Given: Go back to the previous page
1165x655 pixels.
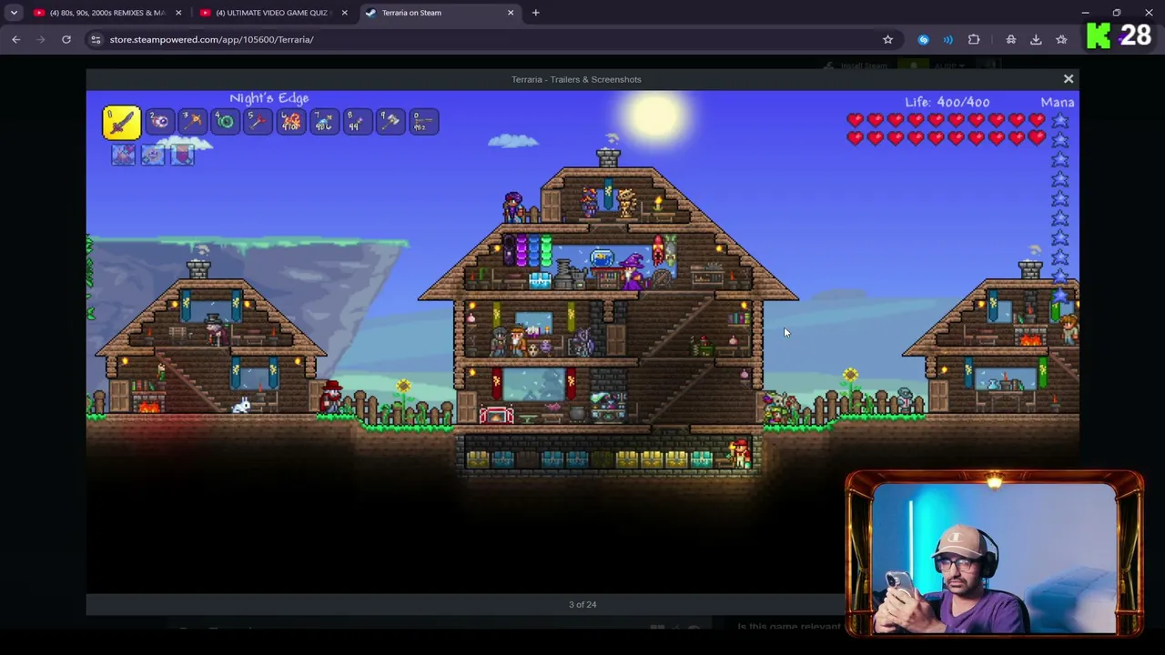Looking at the screenshot, I should 15,39.
